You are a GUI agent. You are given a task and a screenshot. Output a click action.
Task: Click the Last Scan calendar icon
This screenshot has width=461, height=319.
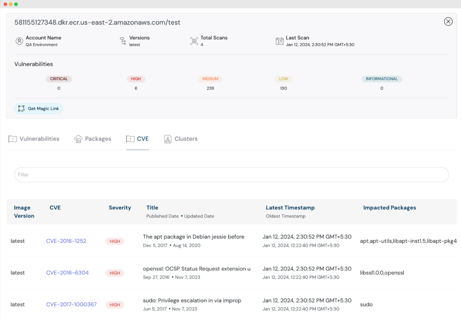click(280, 41)
